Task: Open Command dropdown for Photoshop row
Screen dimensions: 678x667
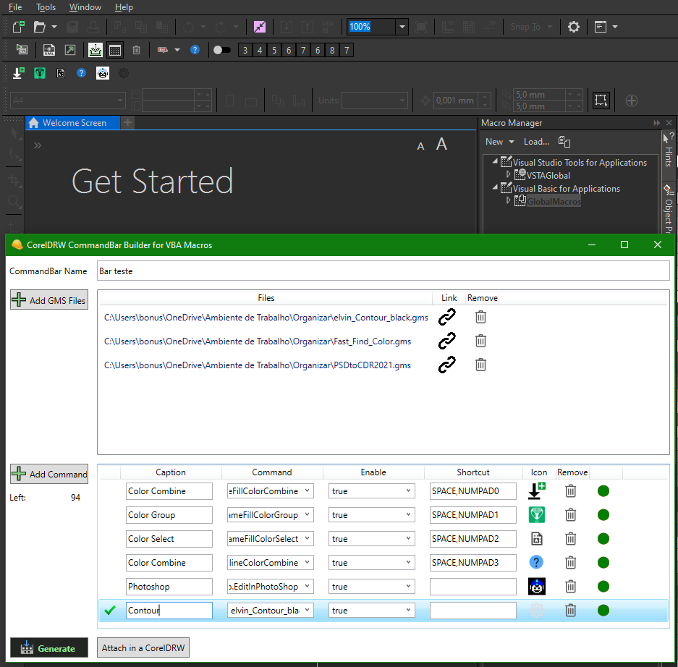Action: click(x=307, y=586)
